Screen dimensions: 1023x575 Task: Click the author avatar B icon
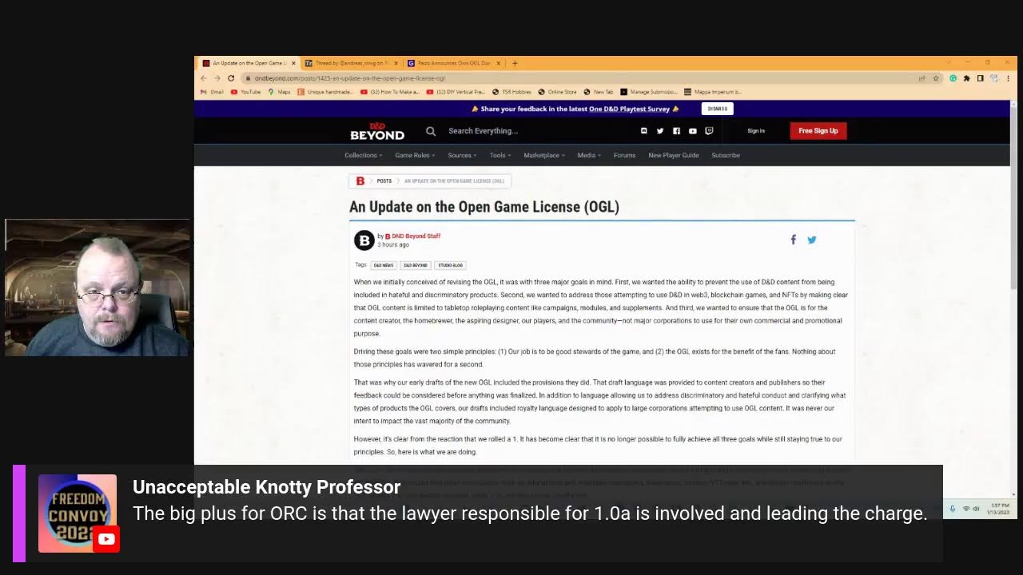[364, 240]
